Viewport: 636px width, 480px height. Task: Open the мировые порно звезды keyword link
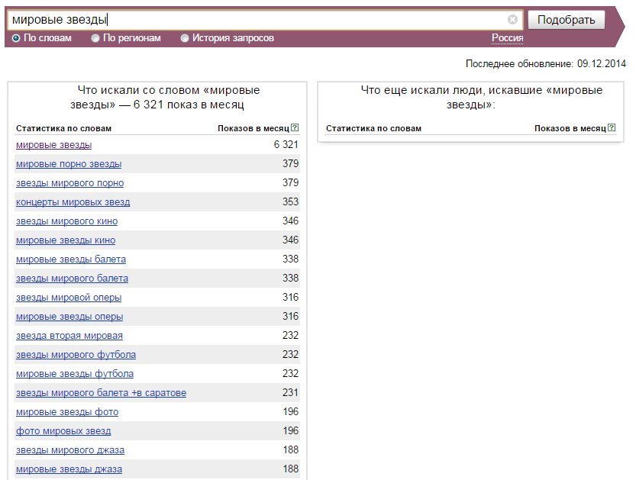[x=69, y=164]
